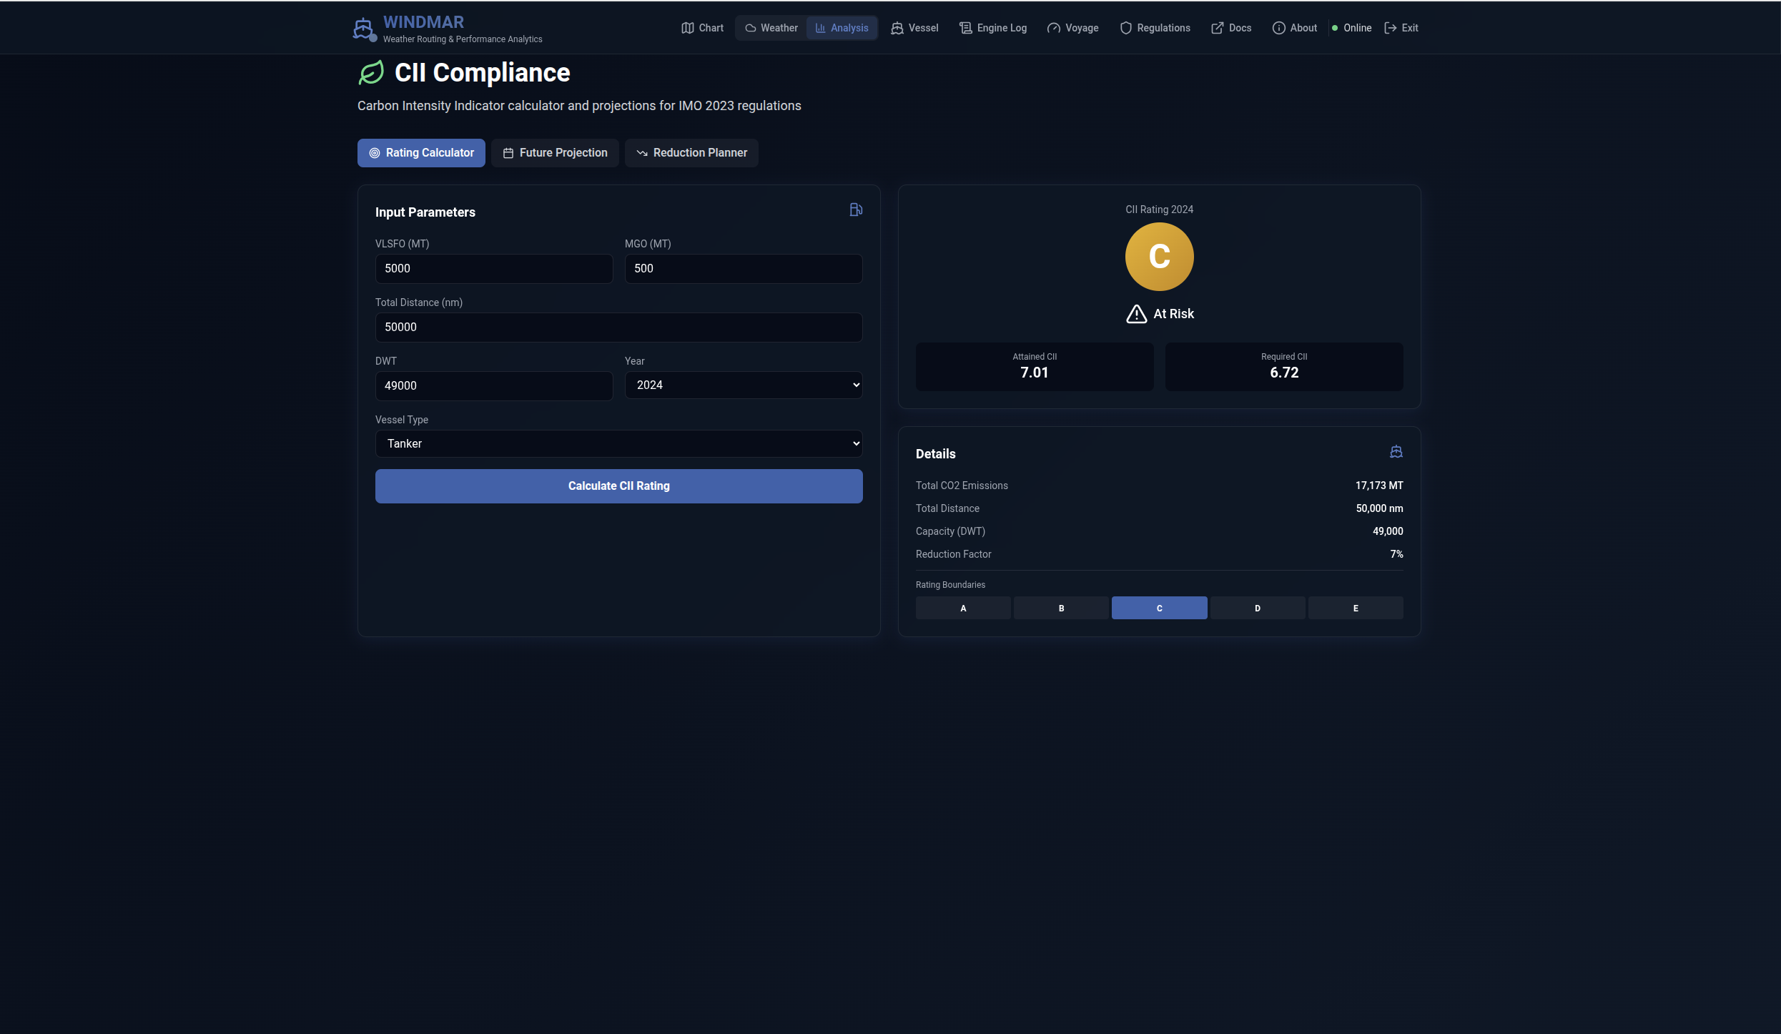
Task: Click the gold C rating badge
Action: (x=1159, y=257)
